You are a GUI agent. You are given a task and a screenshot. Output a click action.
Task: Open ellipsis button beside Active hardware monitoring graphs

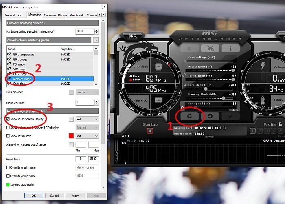[96, 40]
